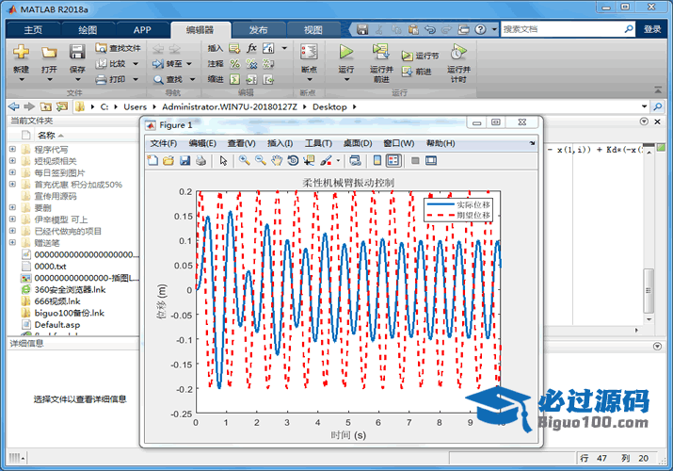Open the dropdown arrow under 断点

pos(309,80)
